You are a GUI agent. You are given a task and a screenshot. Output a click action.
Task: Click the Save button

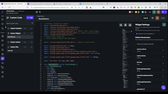tap(163, 18)
